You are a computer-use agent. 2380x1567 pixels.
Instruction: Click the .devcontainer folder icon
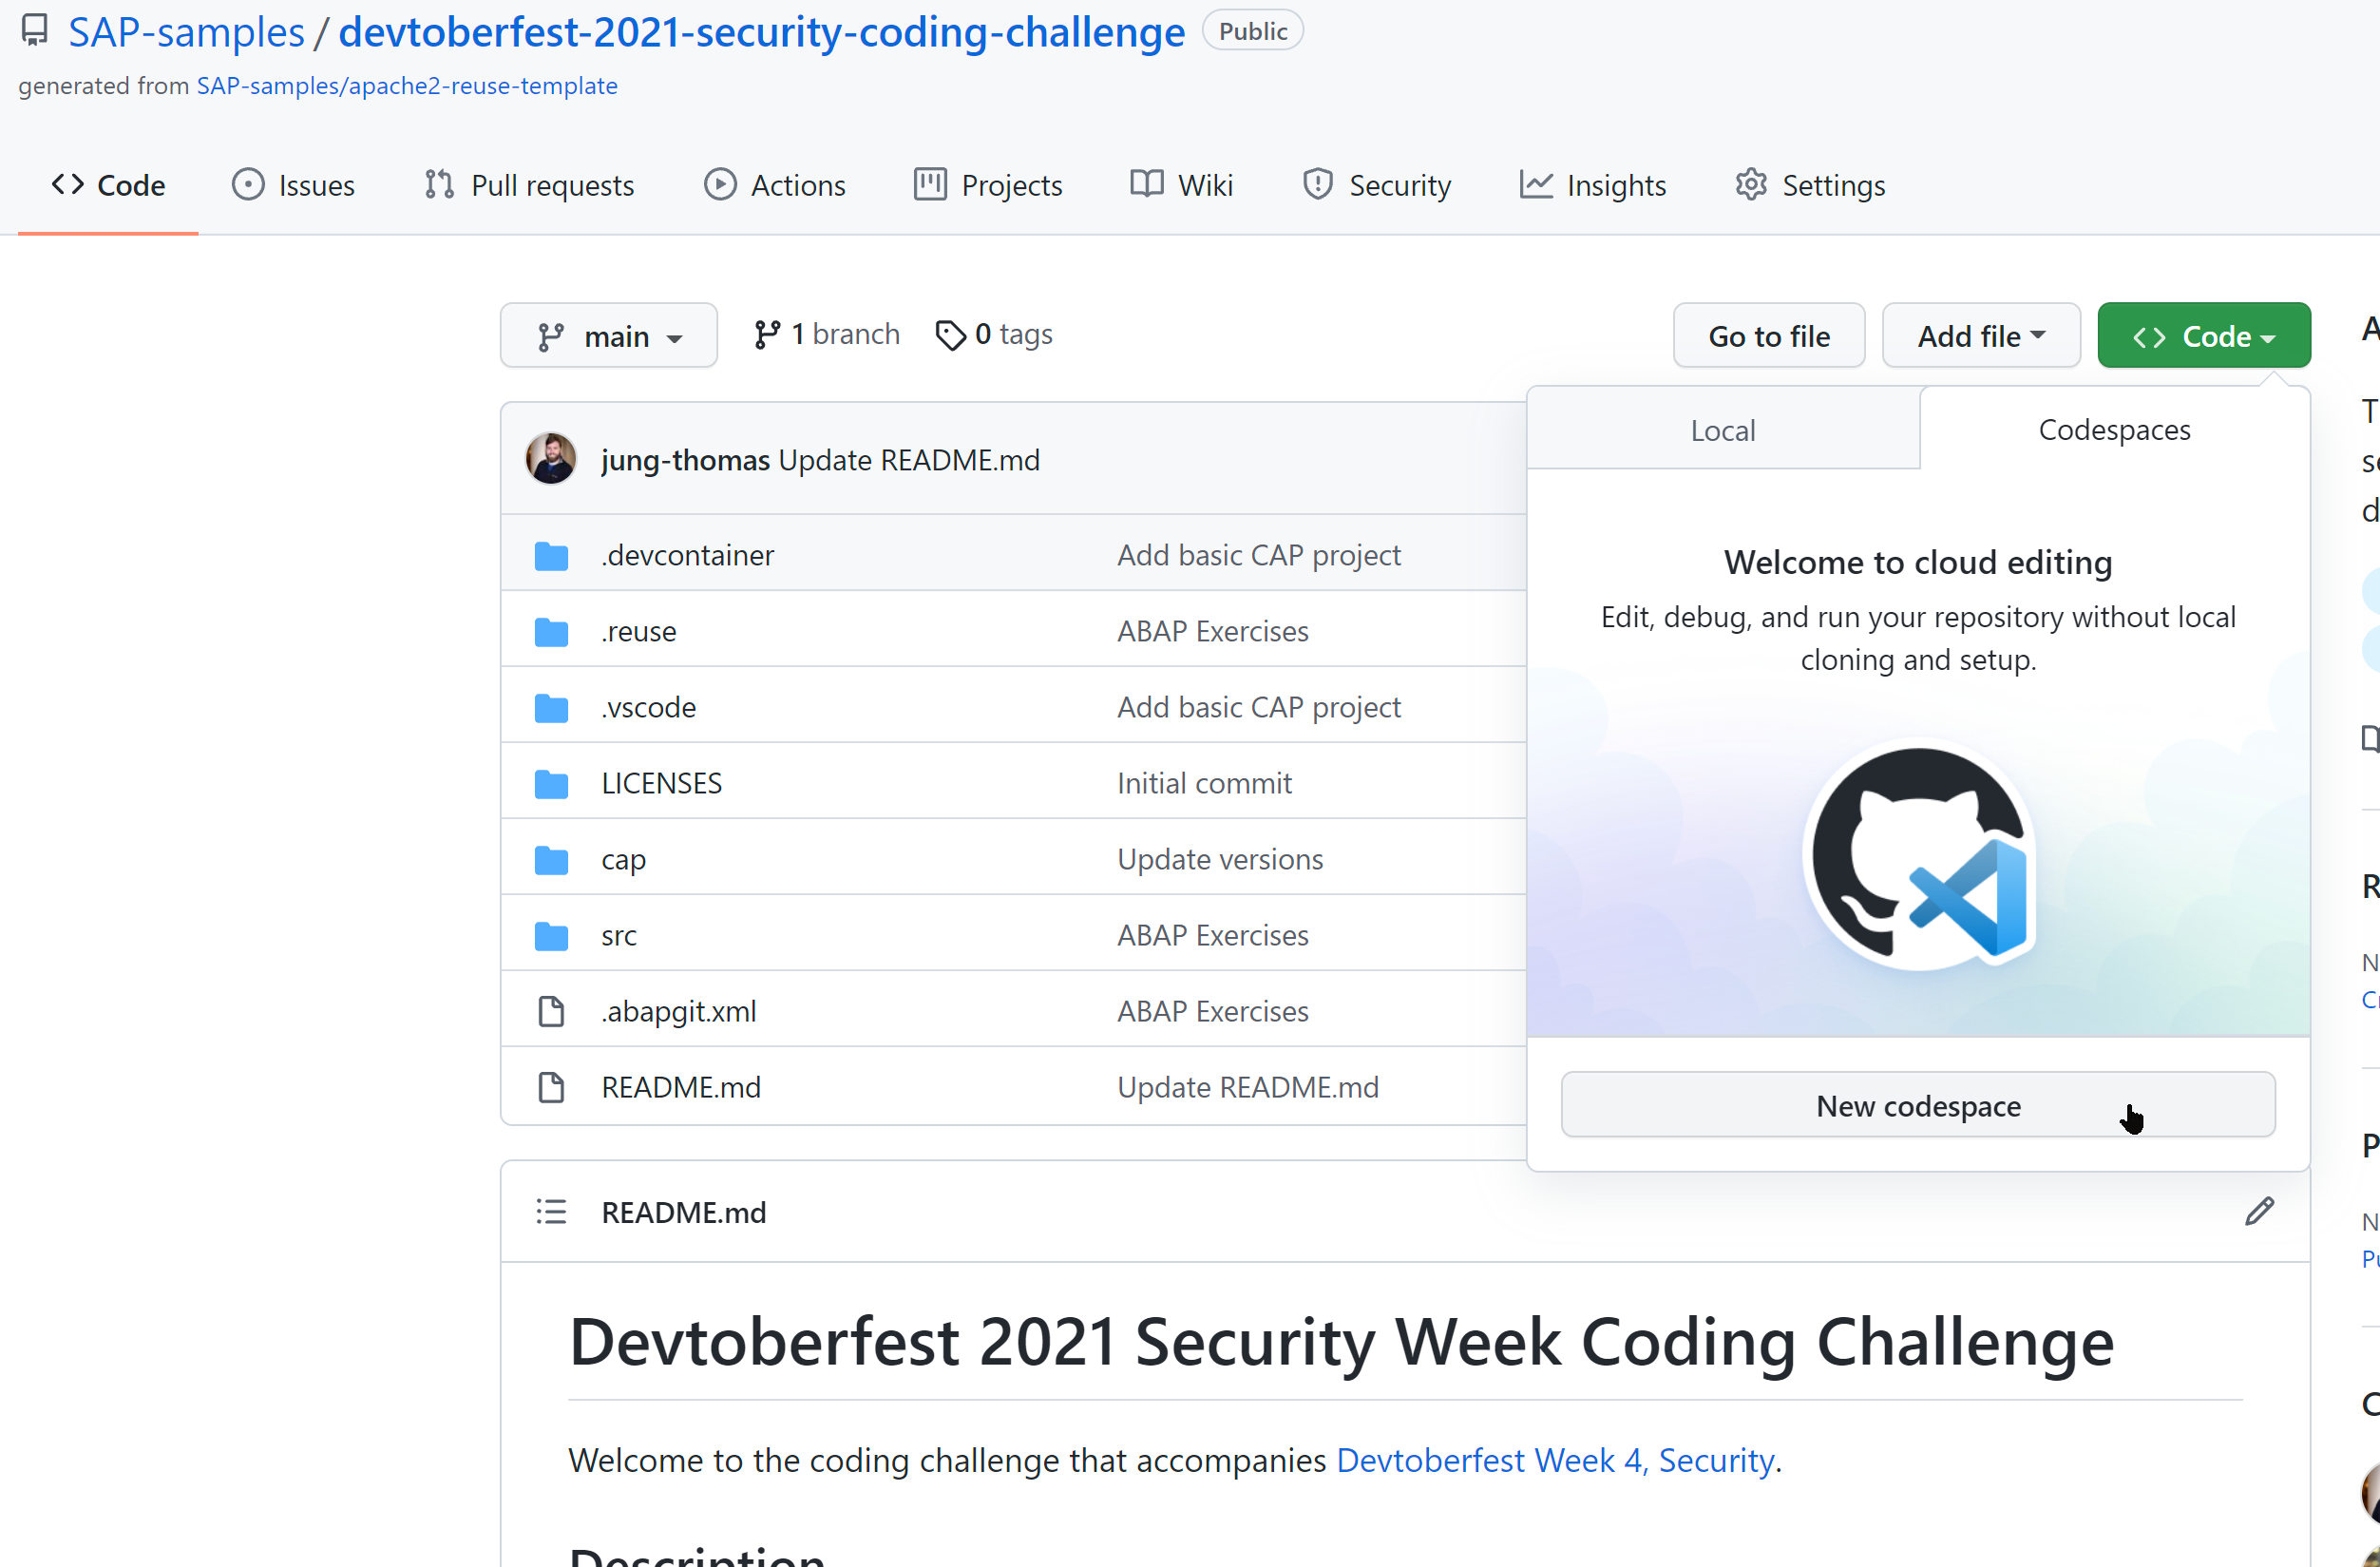point(551,555)
